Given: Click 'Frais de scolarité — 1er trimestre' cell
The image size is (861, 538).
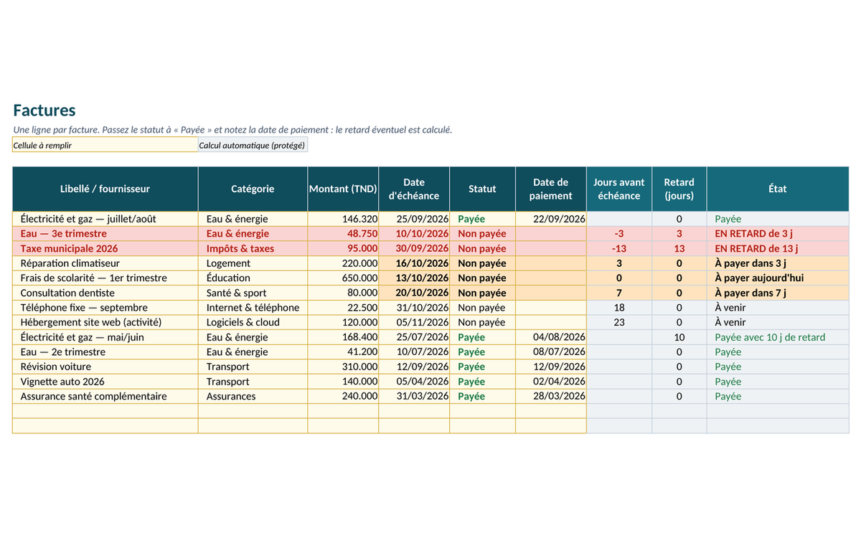Looking at the screenshot, I should 105,278.
